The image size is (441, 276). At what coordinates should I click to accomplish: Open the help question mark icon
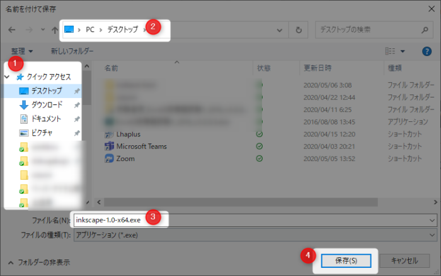(x=427, y=51)
